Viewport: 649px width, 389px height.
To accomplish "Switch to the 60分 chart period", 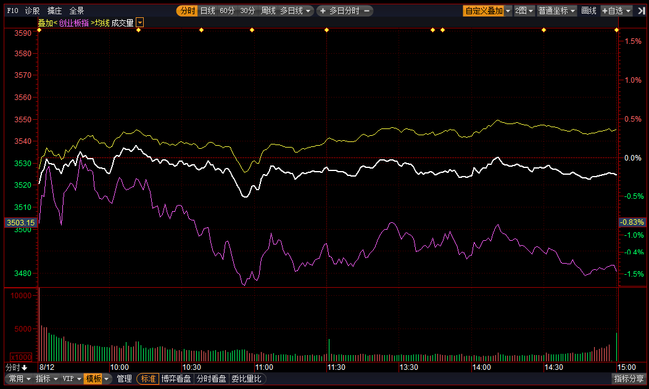I will tap(227, 10).
